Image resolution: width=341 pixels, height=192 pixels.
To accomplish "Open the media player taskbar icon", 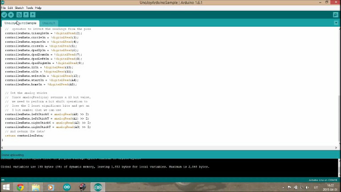I will point(51,187).
